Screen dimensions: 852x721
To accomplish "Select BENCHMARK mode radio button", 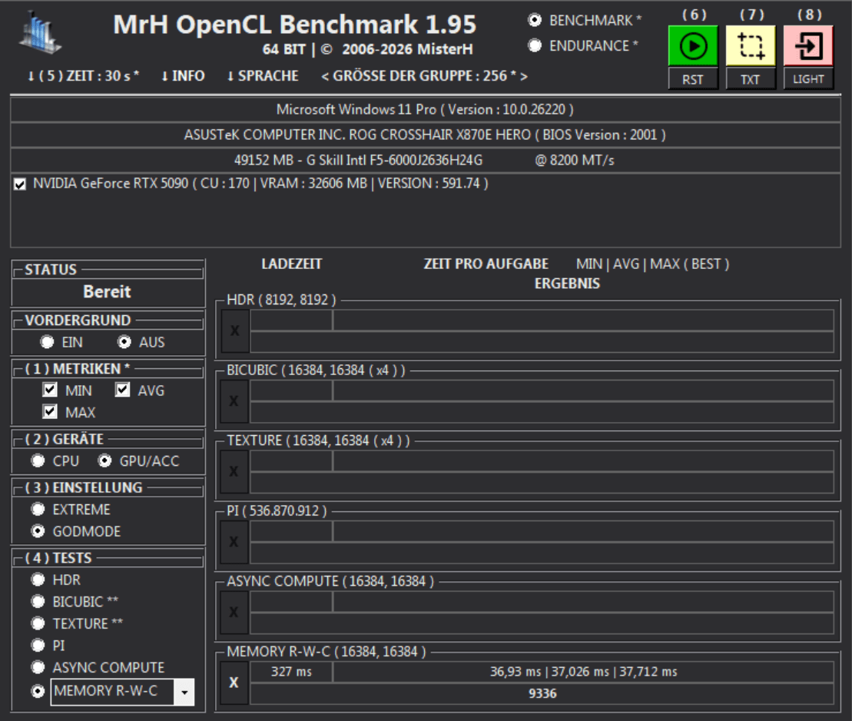I will 535,20.
